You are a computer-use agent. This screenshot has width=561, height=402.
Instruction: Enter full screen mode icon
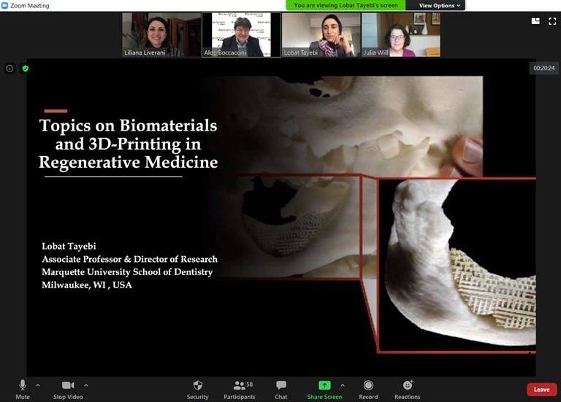[552, 21]
